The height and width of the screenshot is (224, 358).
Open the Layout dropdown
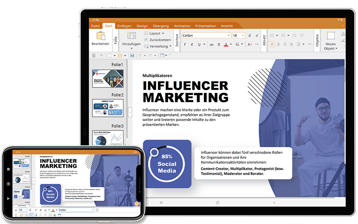(155, 33)
